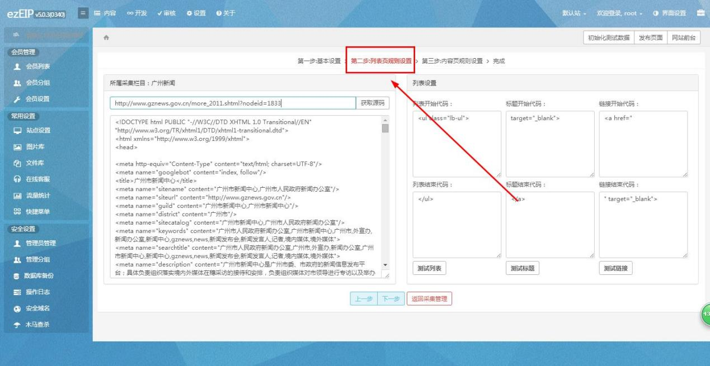Open the 默认站 site dropdown
The height and width of the screenshot is (366, 710).
coord(573,13)
